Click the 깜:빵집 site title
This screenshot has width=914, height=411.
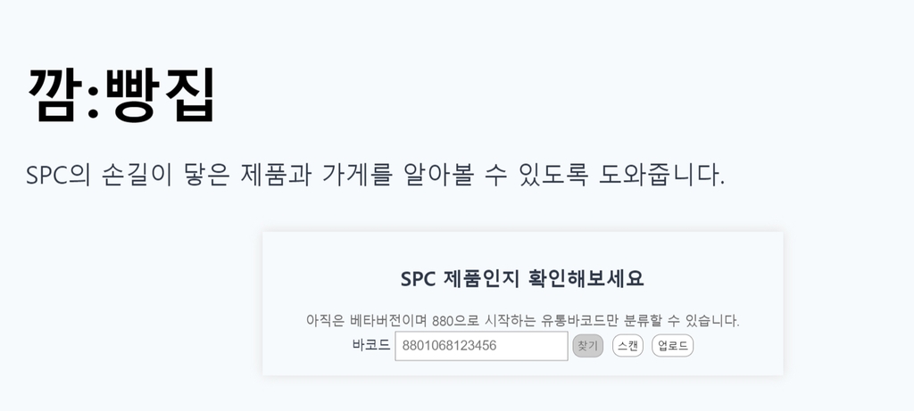pyautogui.click(x=121, y=95)
